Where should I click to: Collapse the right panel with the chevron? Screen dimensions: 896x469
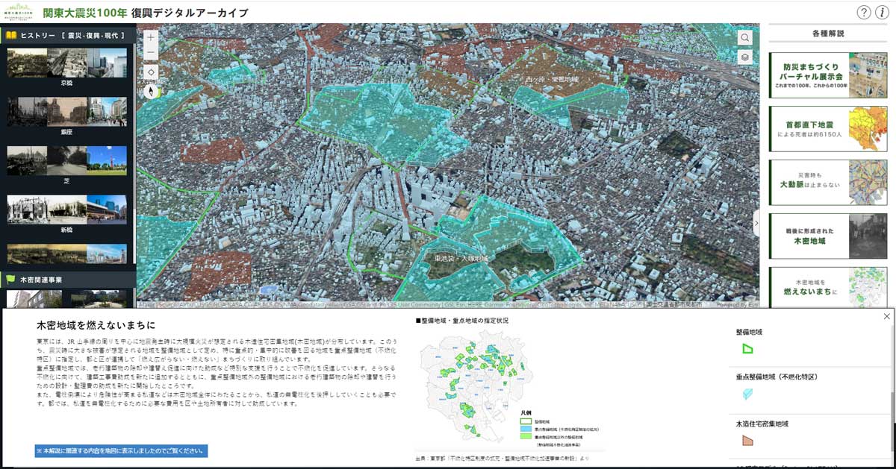tap(756, 223)
